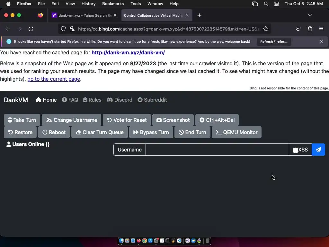Go back to previous page
This screenshot has width=329, height=247.
pos(8,29)
